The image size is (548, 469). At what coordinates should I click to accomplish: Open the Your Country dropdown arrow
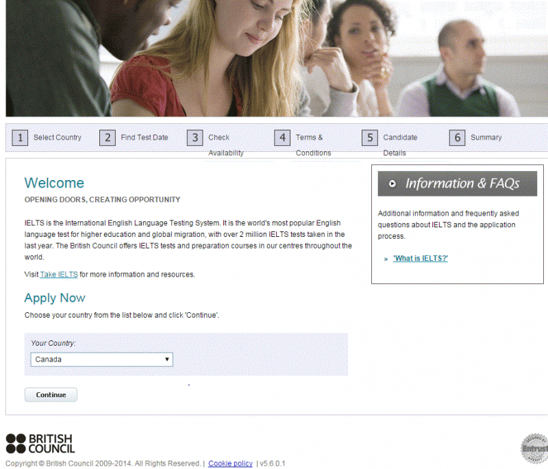tap(167, 359)
